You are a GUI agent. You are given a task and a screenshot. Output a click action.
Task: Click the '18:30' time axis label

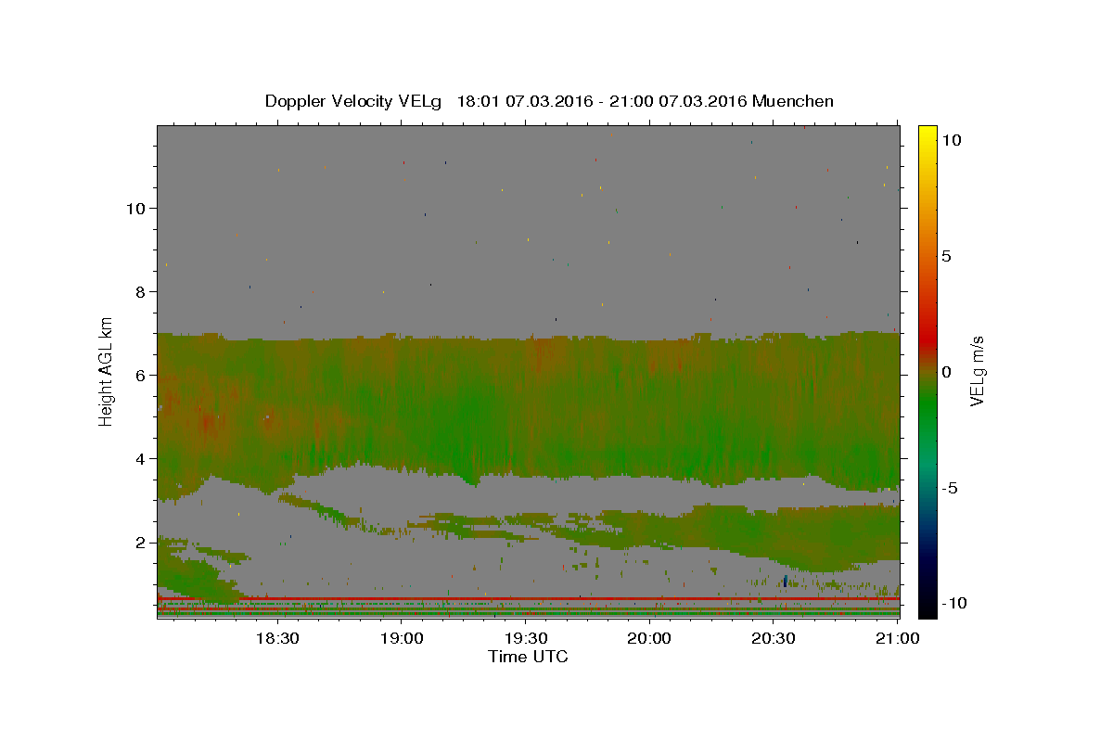pyautogui.click(x=276, y=638)
